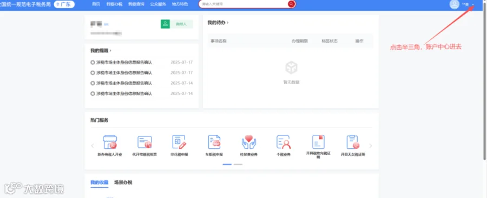This screenshot has width=487, height=198.
Task: Open the 印花税申报 service icon
Action: coord(179,142)
